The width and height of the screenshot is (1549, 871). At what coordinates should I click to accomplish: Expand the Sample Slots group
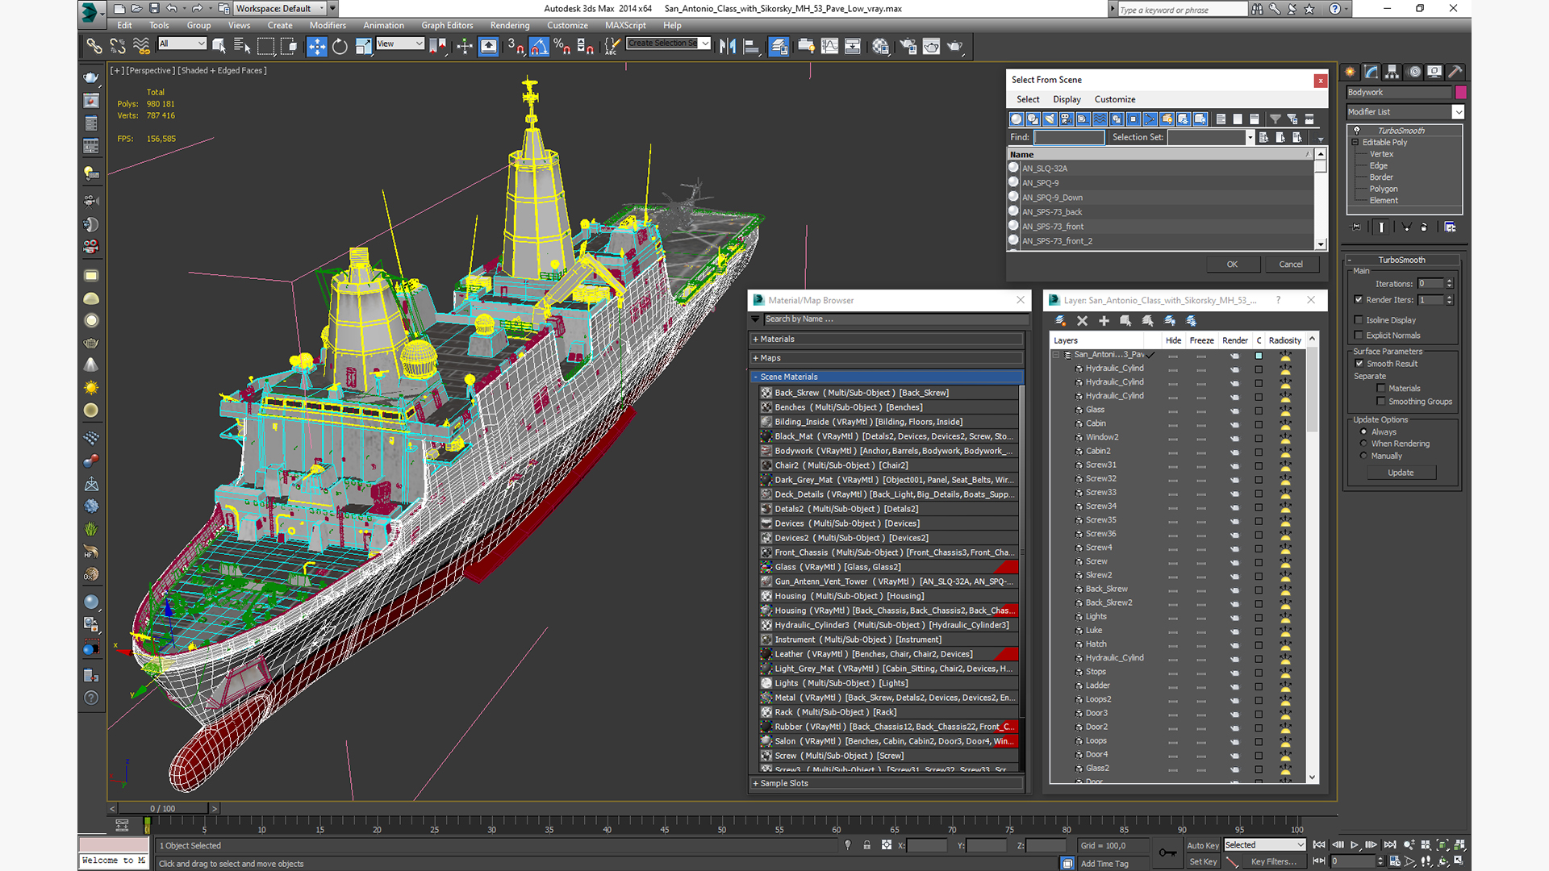click(887, 783)
